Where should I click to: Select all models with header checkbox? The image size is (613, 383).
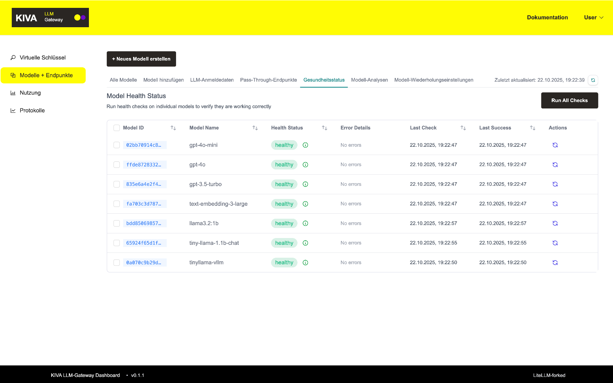pos(117,128)
